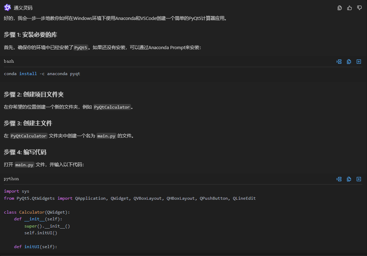Viewport: 367px width, 256px height.
Task: Mark the response with thumbs down
Action: click(x=359, y=8)
